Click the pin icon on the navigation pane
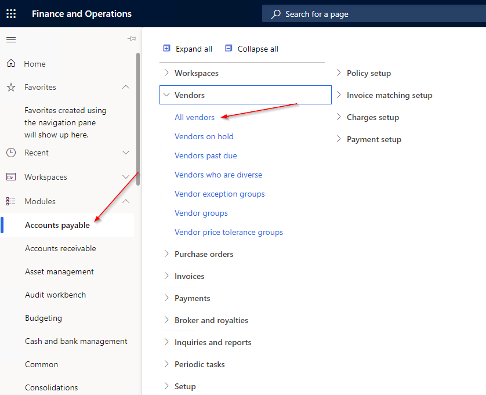The height and width of the screenshot is (395, 486). [x=132, y=38]
